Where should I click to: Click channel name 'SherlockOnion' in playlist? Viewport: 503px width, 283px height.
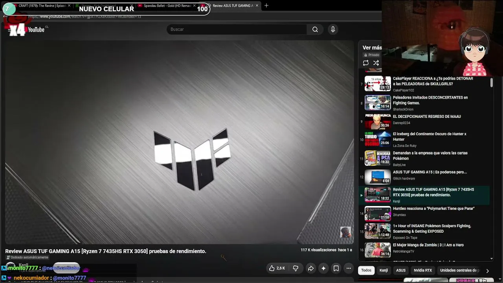403,110
